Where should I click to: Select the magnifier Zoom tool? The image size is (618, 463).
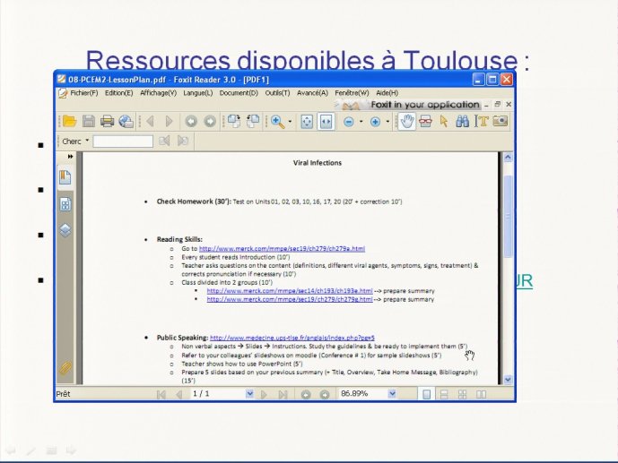pyautogui.click(x=278, y=122)
